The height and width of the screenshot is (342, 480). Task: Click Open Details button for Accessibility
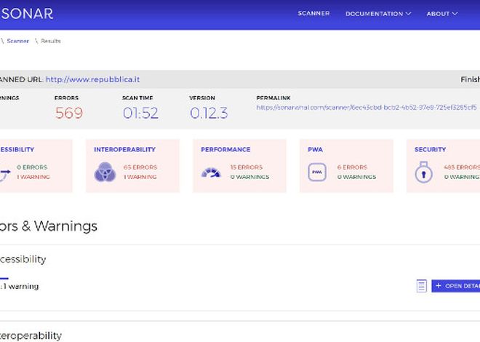click(x=456, y=286)
